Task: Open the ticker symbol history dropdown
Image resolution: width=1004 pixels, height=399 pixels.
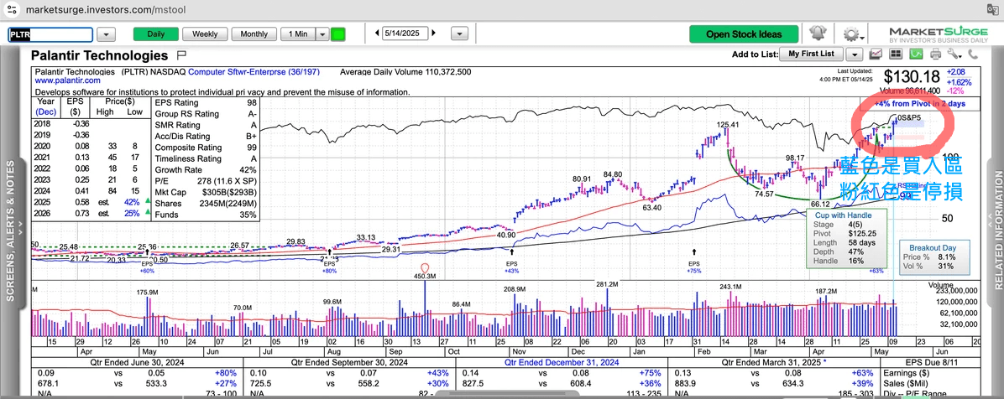Action: point(107,34)
